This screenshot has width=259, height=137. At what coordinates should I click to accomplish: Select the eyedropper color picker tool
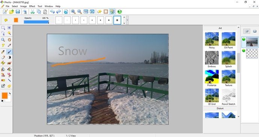(9, 45)
